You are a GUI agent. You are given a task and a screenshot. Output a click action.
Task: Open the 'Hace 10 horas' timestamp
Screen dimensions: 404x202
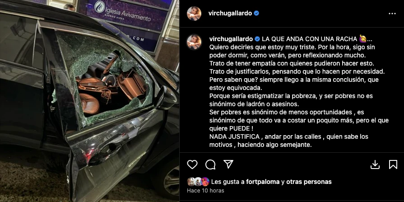pos(205,191)
